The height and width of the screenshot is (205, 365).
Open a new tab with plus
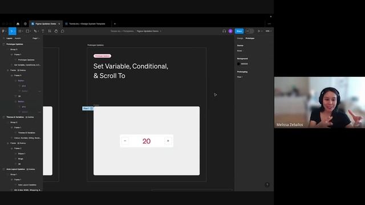tap(115, 24)
